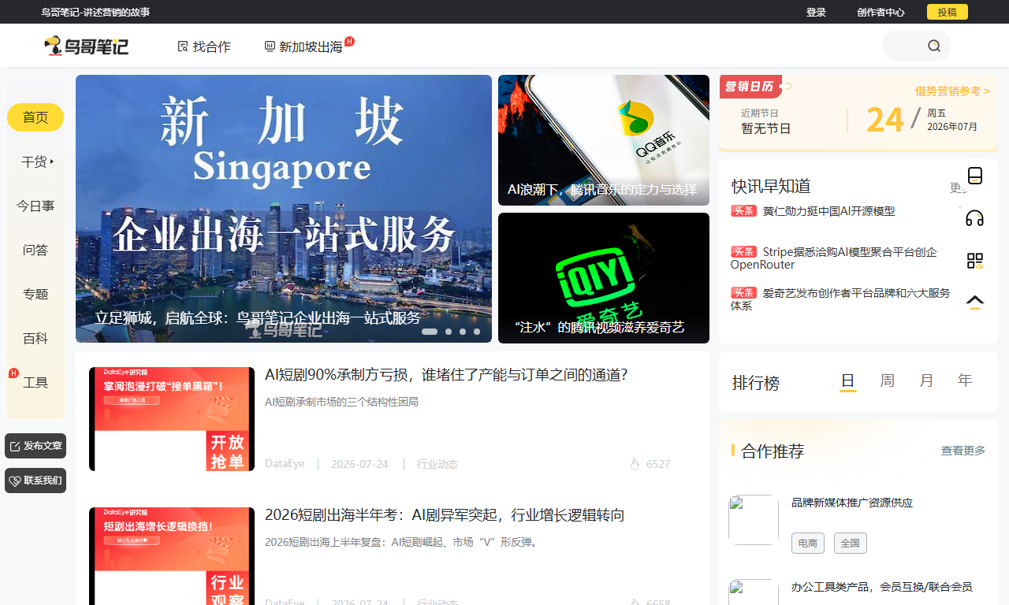Select 问答 in left sidebar
Image resolution: width=1009 pixels, height=605 pixels.
tap(35, 250)
